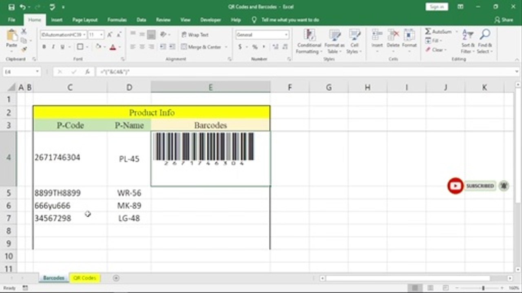Click the Delete cells icon

tap(393, 35)
